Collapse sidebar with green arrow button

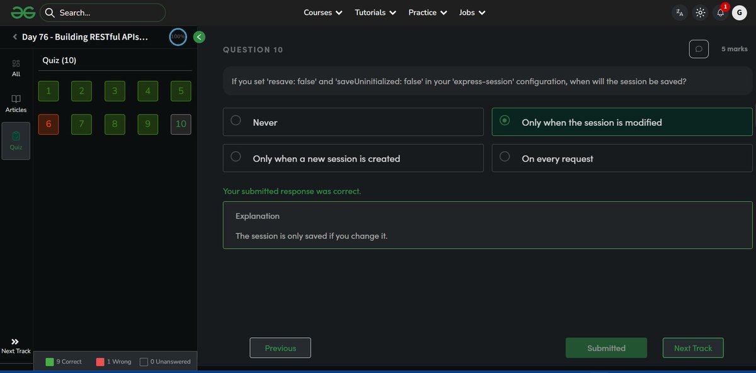199,37
